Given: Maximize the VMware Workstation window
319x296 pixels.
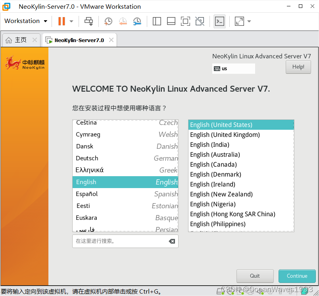Looking at the screenshot, I should [300, 6].
